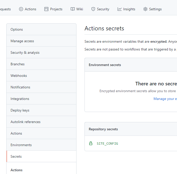Image resolution: width=177 pixels, height=174 pixels.
Task: Switch to the Security tab
Action: coord(100,9)
